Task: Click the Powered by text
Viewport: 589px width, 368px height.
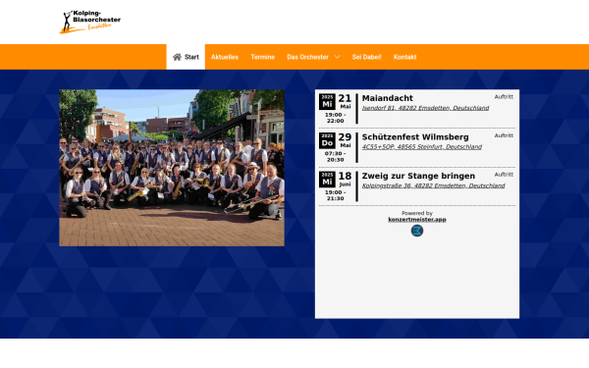Action: click(417, 213)
